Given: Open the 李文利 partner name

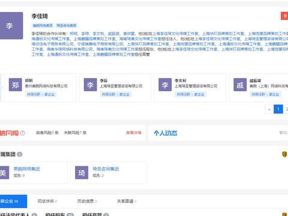Looking at the screenshot, I should point(181,80).
